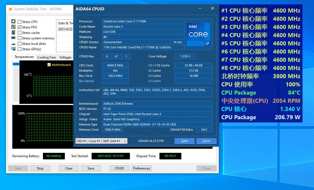
Task: Enable the Stress CPU checkbox
Action: pyautogui.click(x=20, y=22)
